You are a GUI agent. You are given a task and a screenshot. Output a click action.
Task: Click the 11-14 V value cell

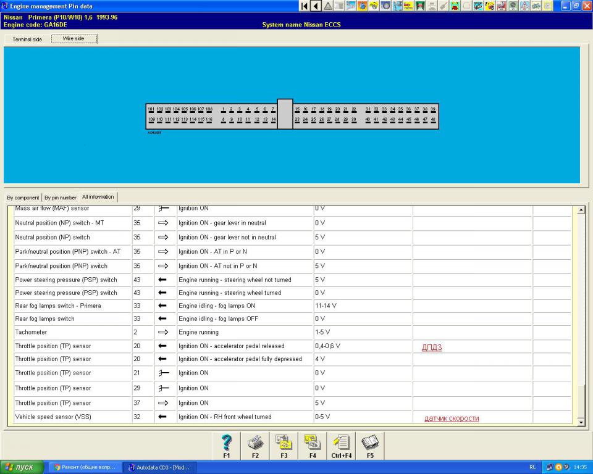(x=363, y=306)
